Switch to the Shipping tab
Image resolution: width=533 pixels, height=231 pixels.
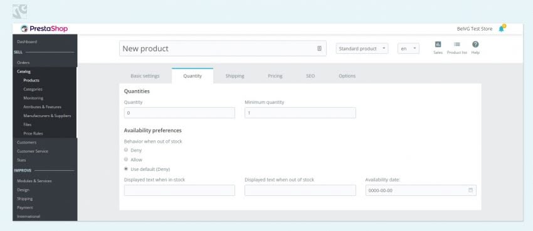click(235, 76)
